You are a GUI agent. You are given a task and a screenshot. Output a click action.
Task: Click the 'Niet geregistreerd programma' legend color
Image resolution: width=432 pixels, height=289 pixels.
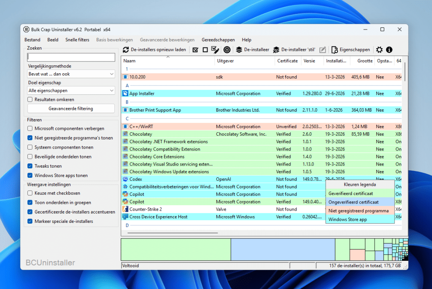(360, 211)
